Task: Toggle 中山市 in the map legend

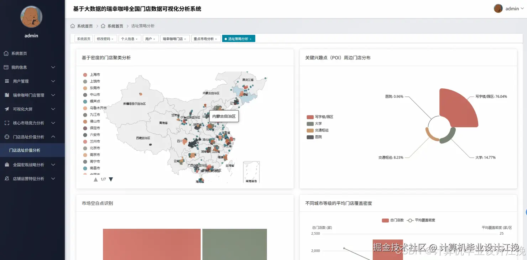Action: 92,95
